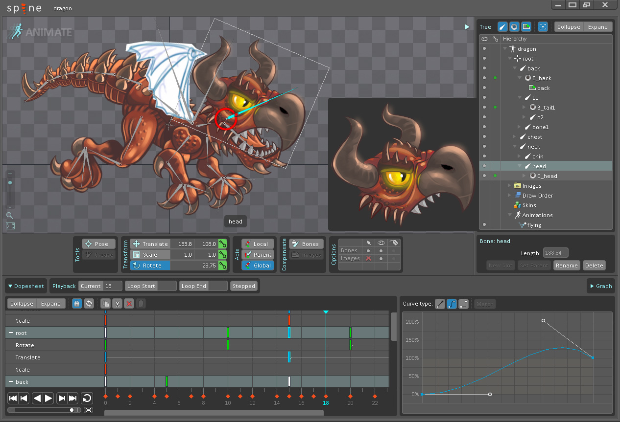
Task: Collapse dragon skeleton node
Action: click(505, 48)
